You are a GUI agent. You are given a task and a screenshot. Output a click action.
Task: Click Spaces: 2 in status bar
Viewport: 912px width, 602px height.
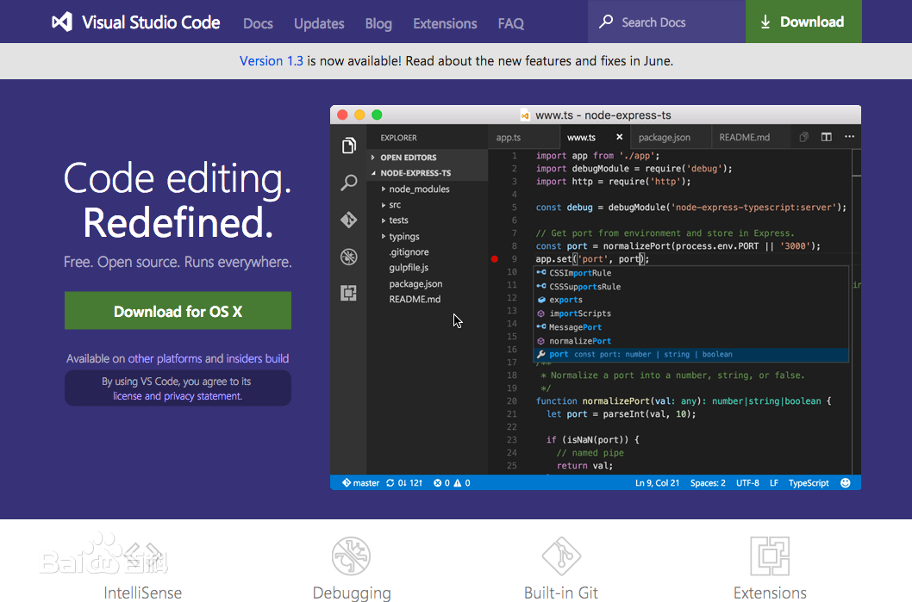pyautogui.click(x=708, y=483)
